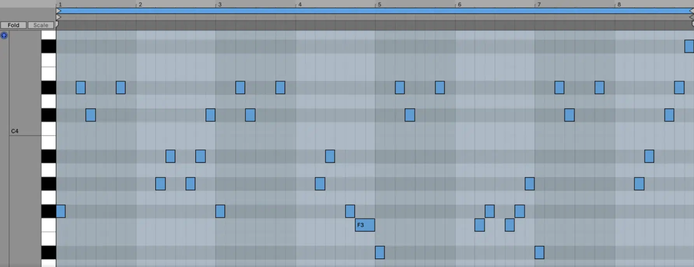
Task: Play the C4 white piano key
Action: click(49, 129)
